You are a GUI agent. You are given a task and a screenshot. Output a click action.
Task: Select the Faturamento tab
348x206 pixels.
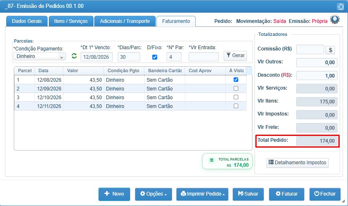point(176,21)
